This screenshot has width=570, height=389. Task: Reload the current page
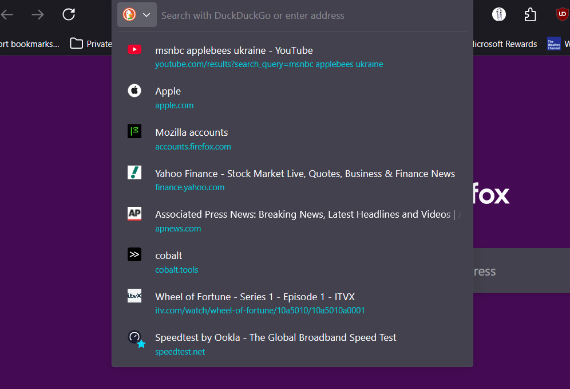point(69,15)
